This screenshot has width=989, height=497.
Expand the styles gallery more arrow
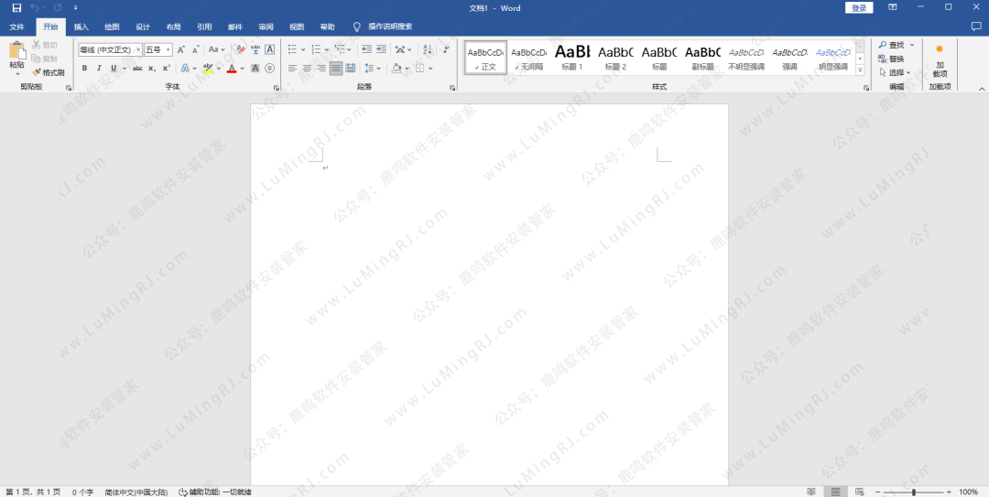point(860,70)
